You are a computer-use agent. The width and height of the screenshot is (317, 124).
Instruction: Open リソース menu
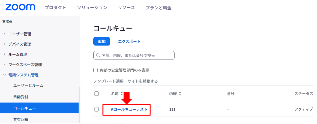(x=126, y=8)
